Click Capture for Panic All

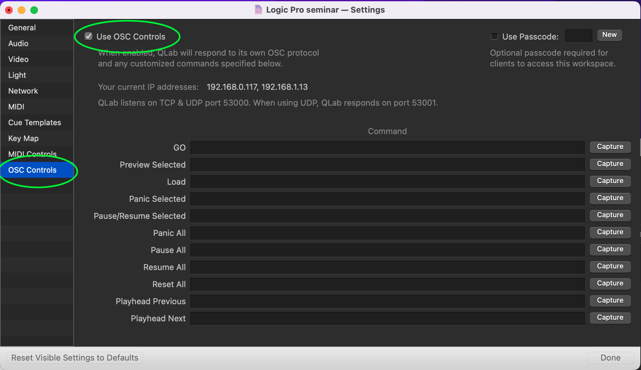click(610, 232)
